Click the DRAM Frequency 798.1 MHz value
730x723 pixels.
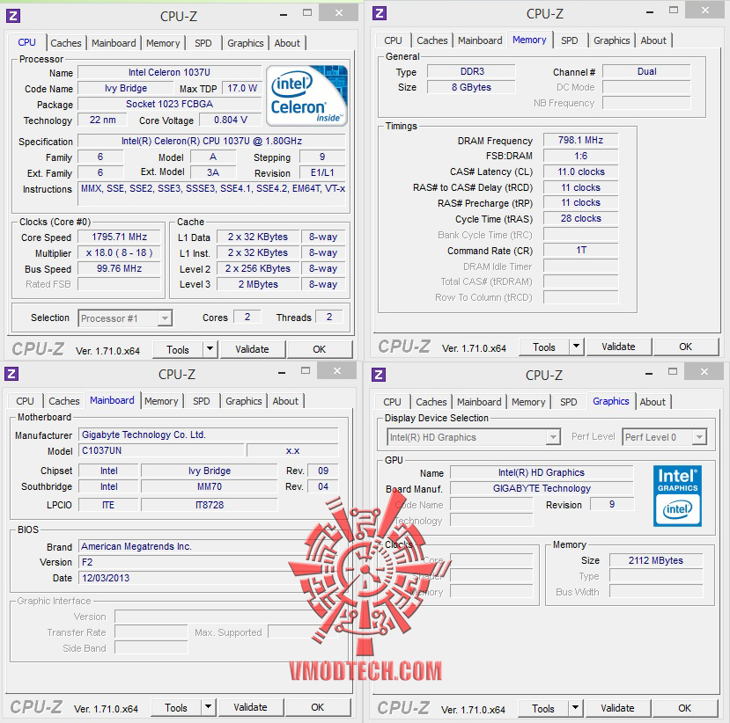click(580, 140)
